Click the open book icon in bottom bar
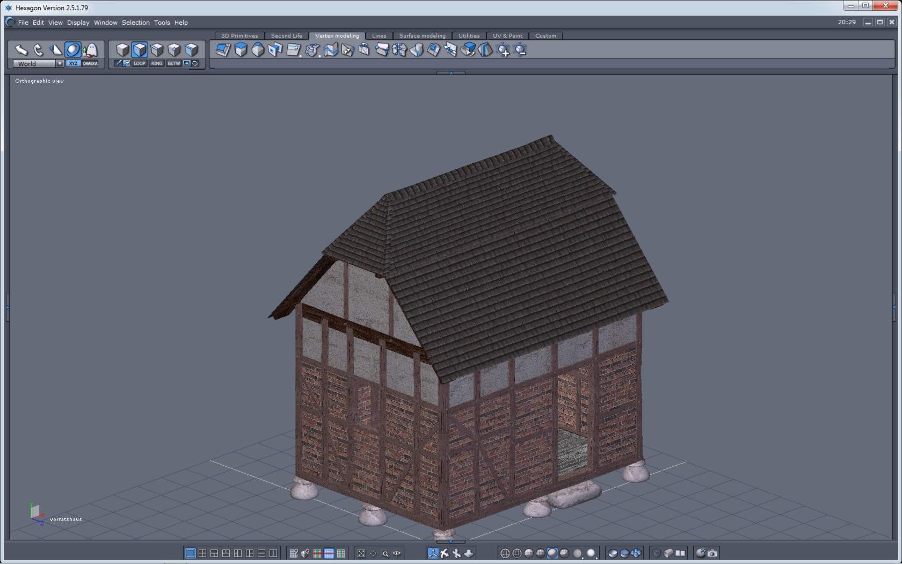902x564 pixels. [680, 553]
